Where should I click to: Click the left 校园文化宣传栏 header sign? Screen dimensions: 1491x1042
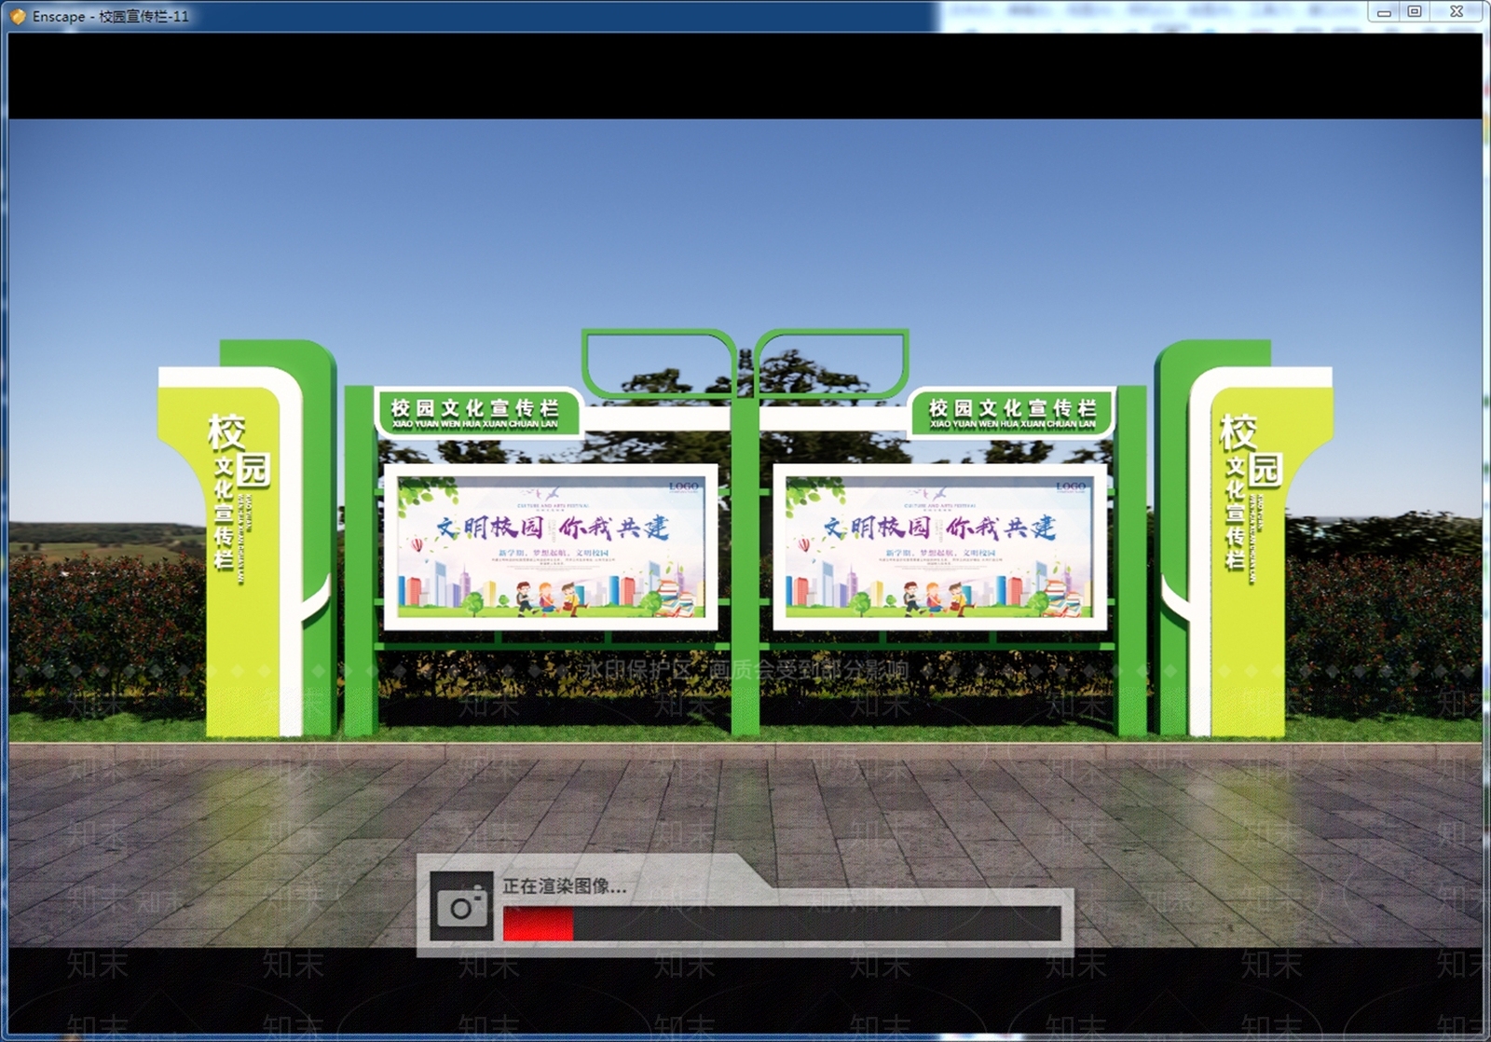477,413
